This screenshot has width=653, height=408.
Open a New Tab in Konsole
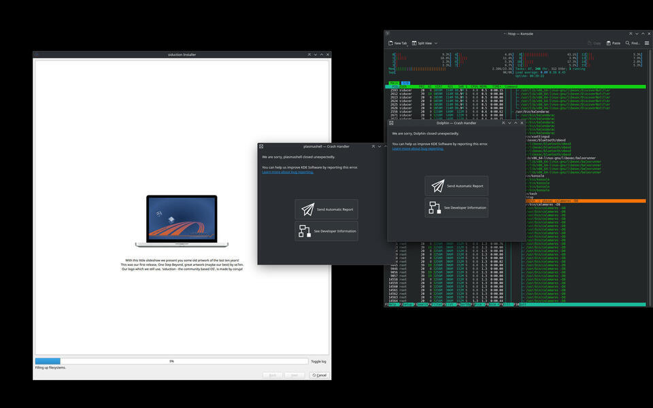click(397, 44)
